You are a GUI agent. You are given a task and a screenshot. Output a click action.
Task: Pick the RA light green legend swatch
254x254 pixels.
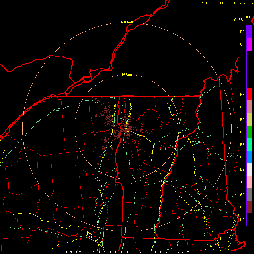[249, 144]
